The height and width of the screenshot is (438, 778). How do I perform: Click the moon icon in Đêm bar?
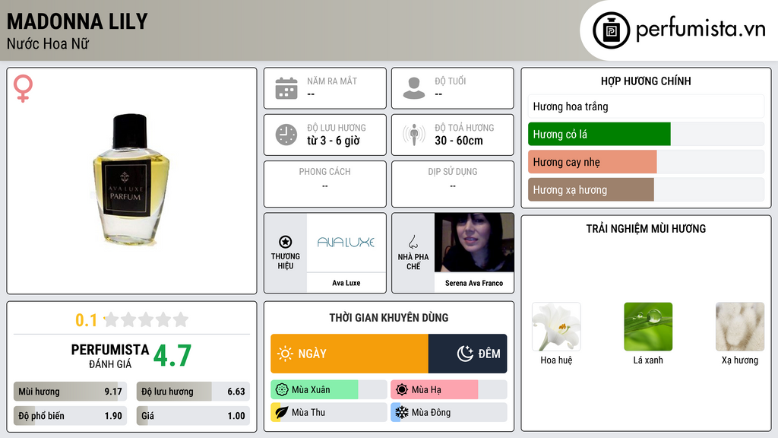465,354
